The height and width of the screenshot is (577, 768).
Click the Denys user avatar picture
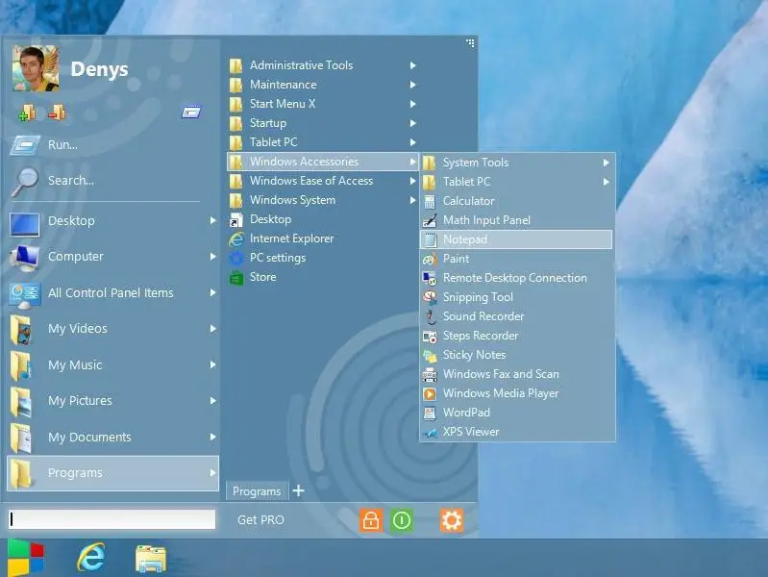(x=36, y=68)
